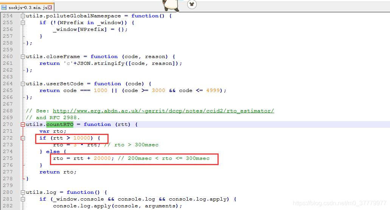Click '_window.console' on line 281
390x210 pixels.
click(78, 199)
